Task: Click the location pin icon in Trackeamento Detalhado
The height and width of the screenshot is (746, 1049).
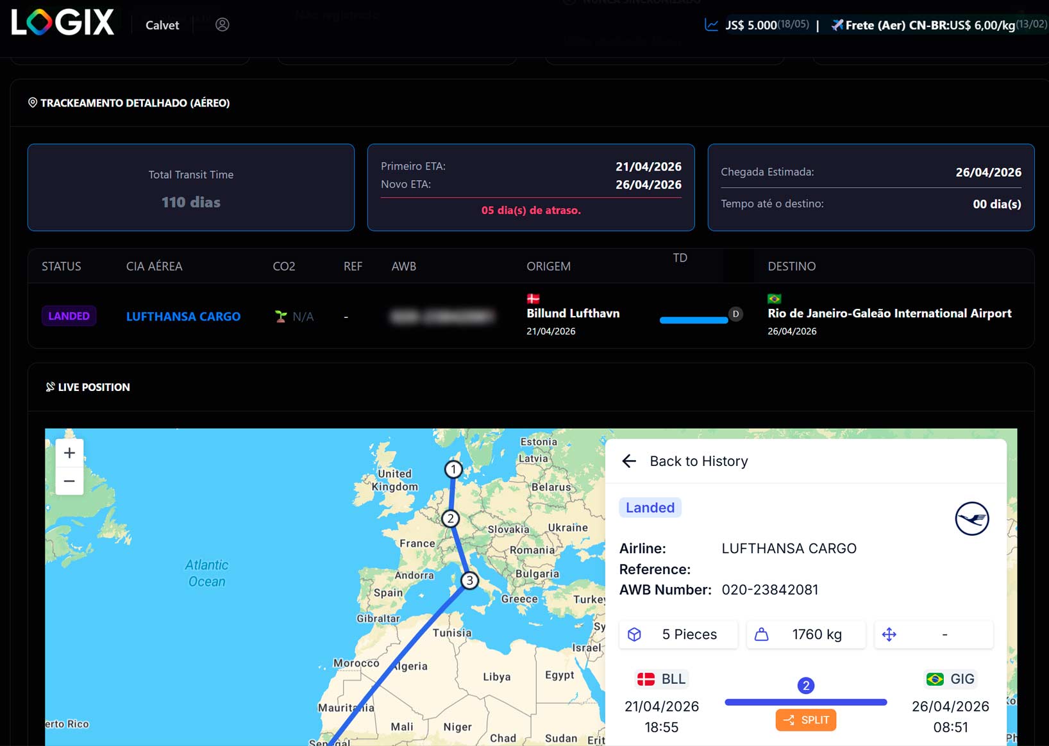Action: (33, 103)
